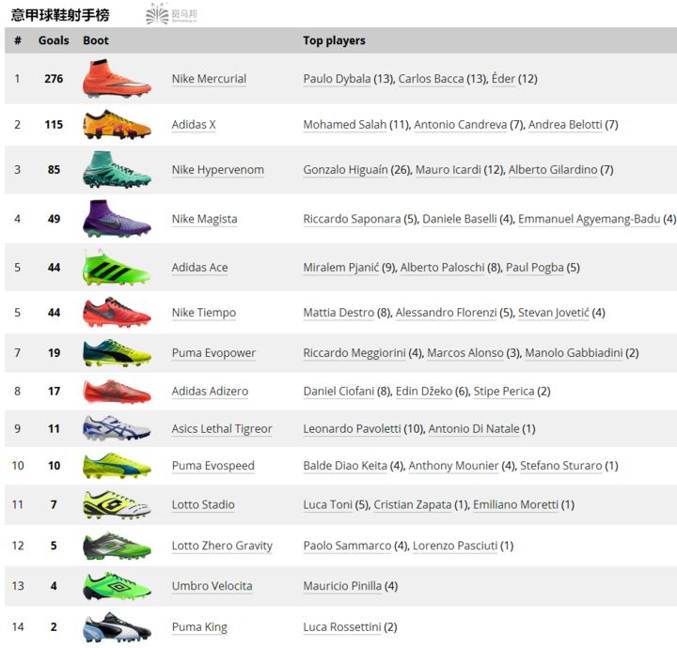Image resolution: width=677 pixels, height=648 pixels.
Task: Open Paul Pogba's player link
Action: click(x=535, y=268)
